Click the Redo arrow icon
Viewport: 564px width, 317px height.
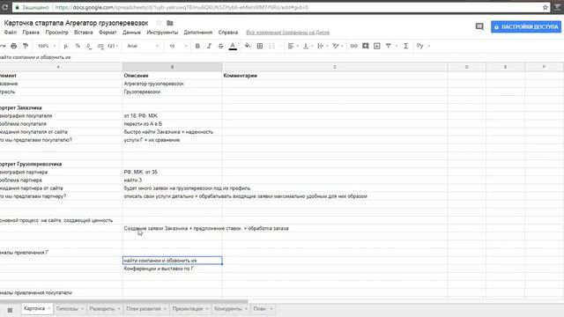3,46
